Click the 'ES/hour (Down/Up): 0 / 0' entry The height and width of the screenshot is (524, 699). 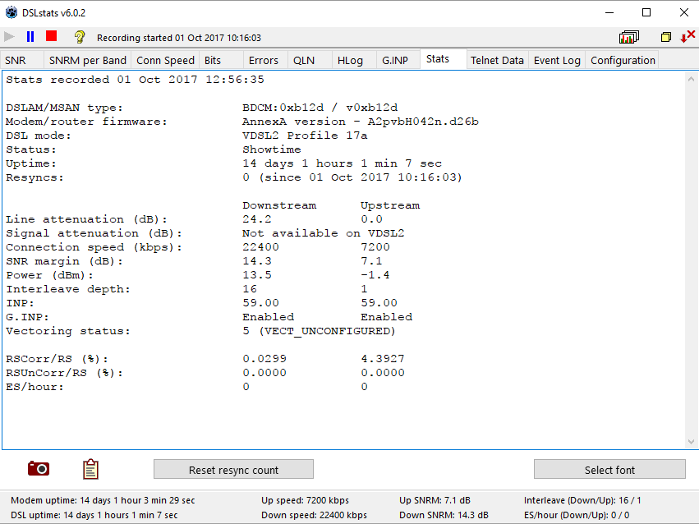coord(577,515)
